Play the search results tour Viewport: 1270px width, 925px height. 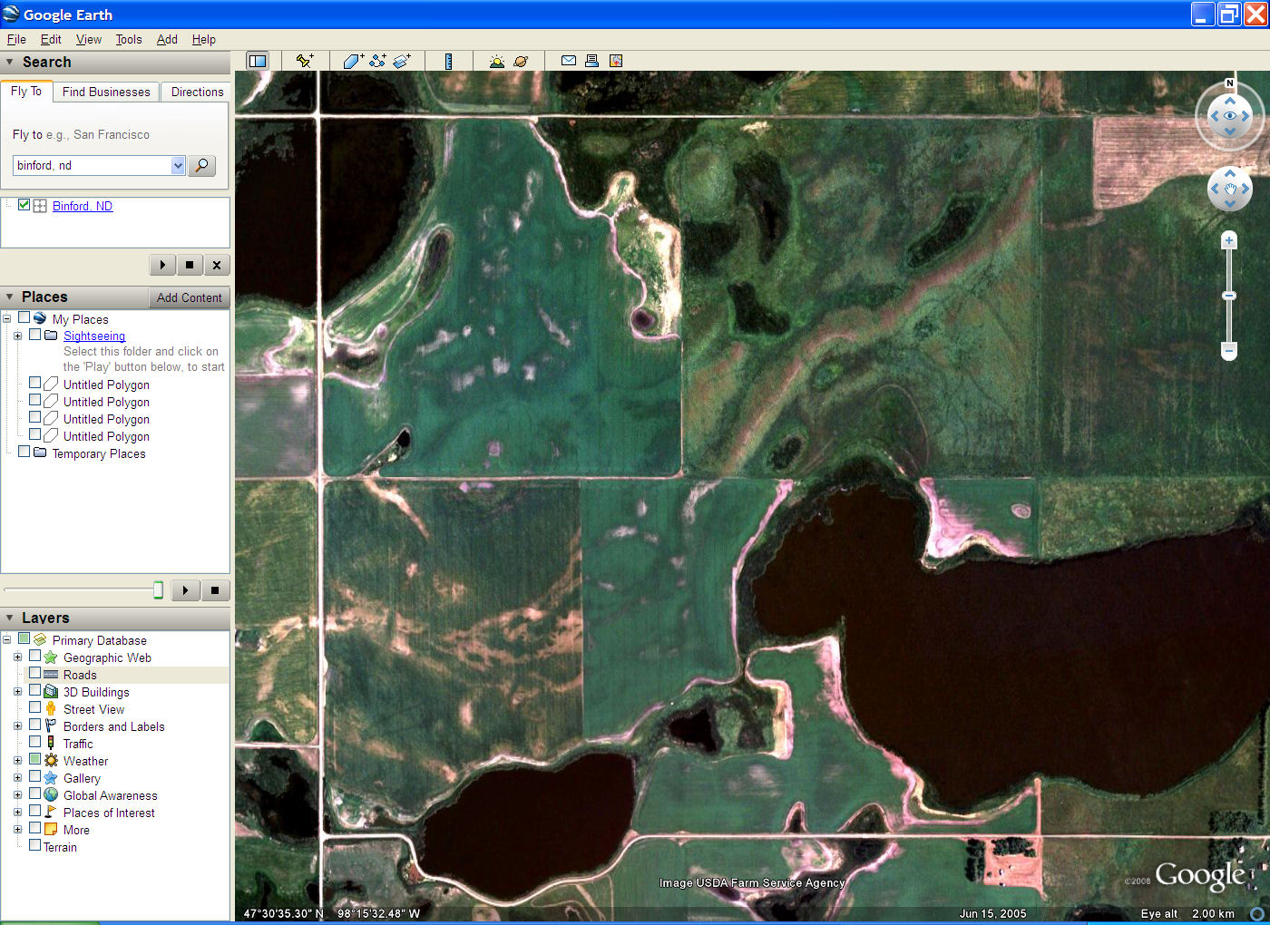click(x=162, y=265)
